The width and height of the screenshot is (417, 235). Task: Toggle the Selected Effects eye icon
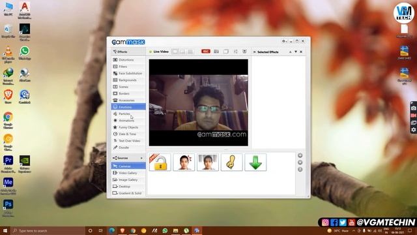click(x=255, y=52)
